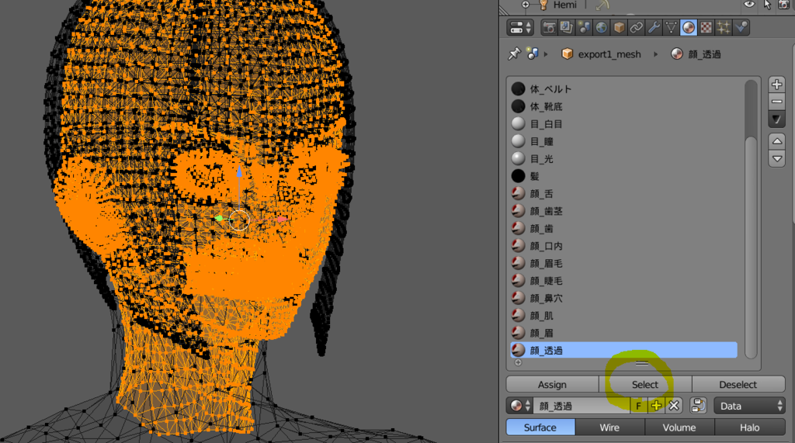Screen dimensions: 795x443
Task: Toggle the fake user F button
Action: click(x=638, y=406)
